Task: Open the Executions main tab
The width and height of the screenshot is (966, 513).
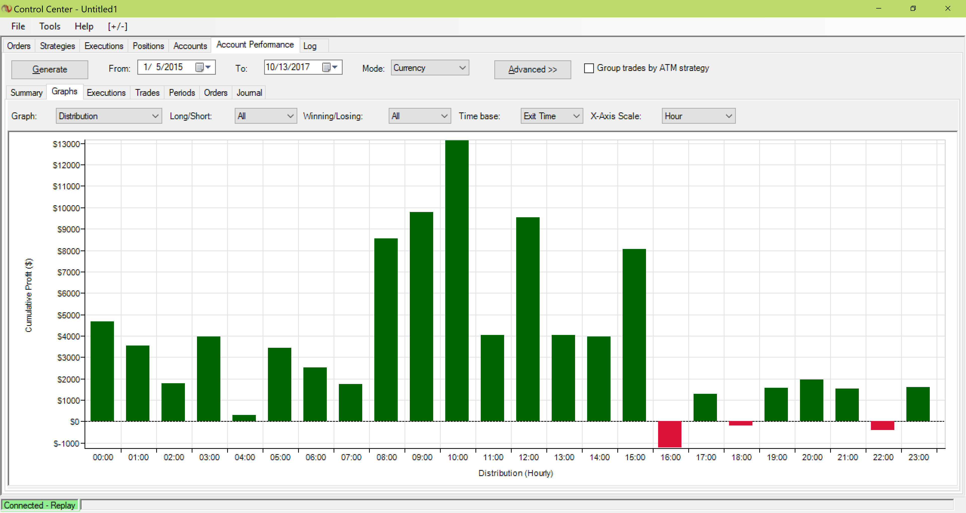Action: 104,46
